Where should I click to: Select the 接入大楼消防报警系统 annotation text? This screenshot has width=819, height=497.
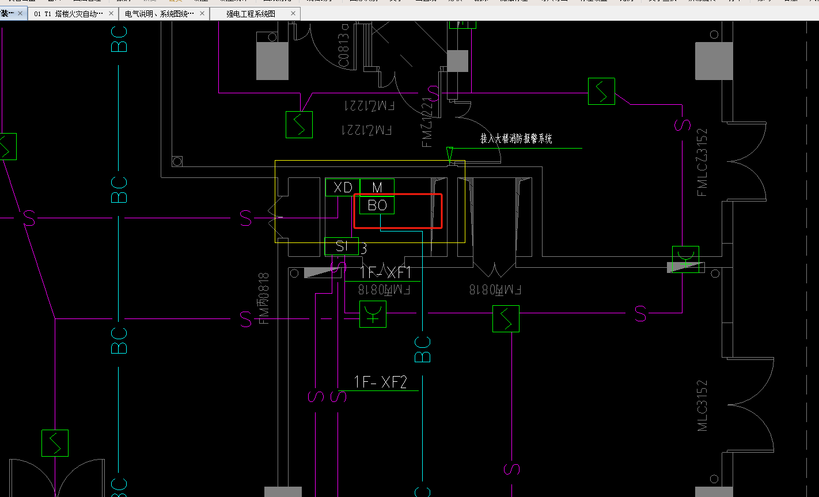[517, 138]
